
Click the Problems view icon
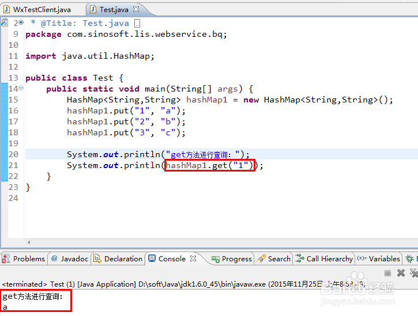(6, 258)
